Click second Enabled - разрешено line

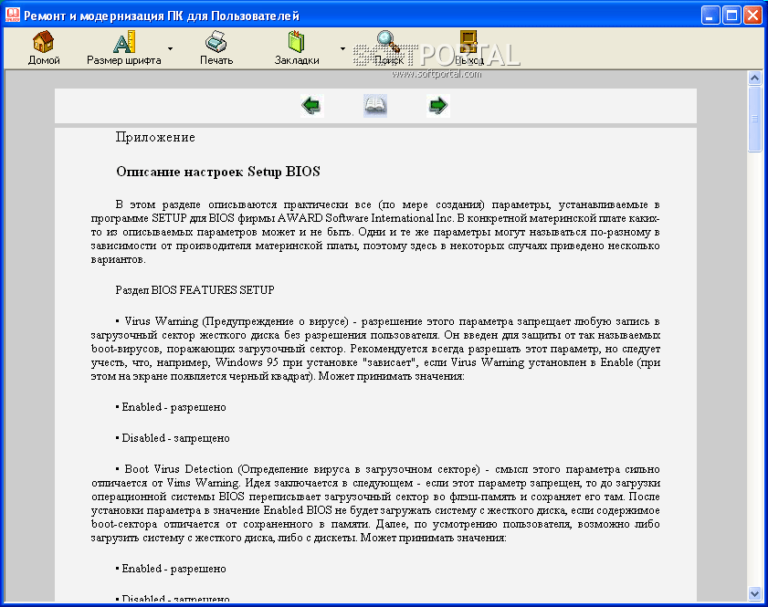pyautogui.click(x=171, y=569)
